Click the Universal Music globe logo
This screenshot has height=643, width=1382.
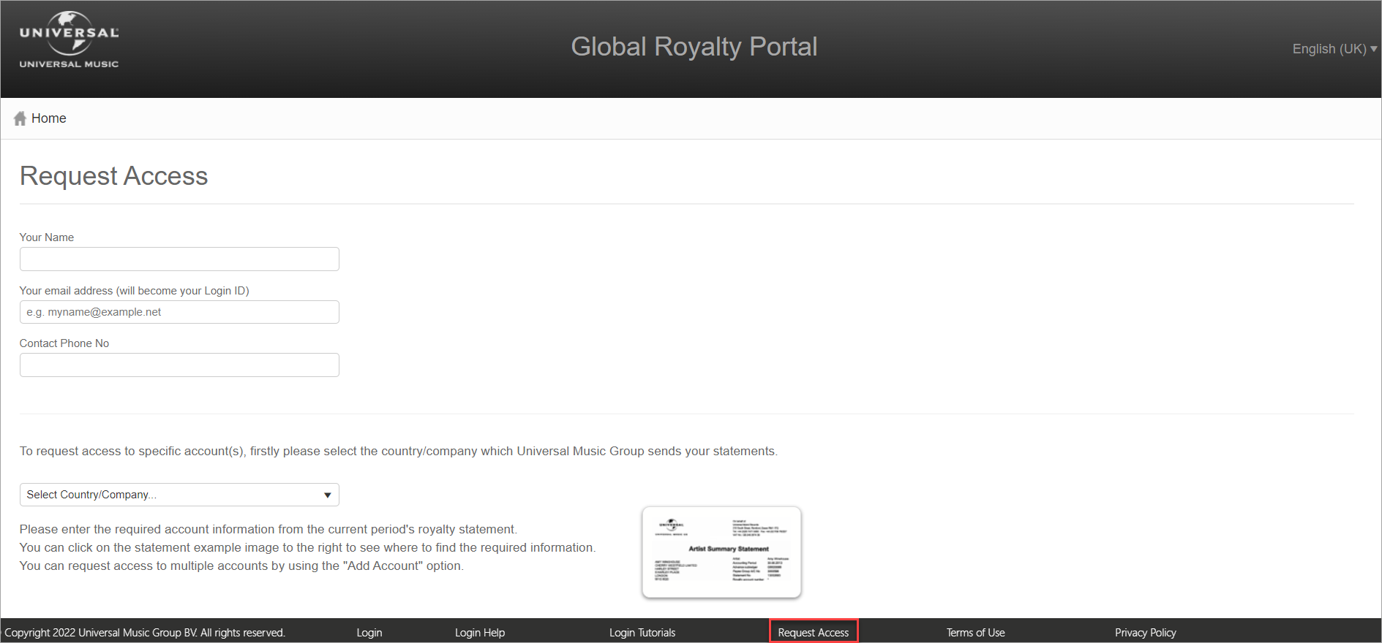click(x=69, y=39)
